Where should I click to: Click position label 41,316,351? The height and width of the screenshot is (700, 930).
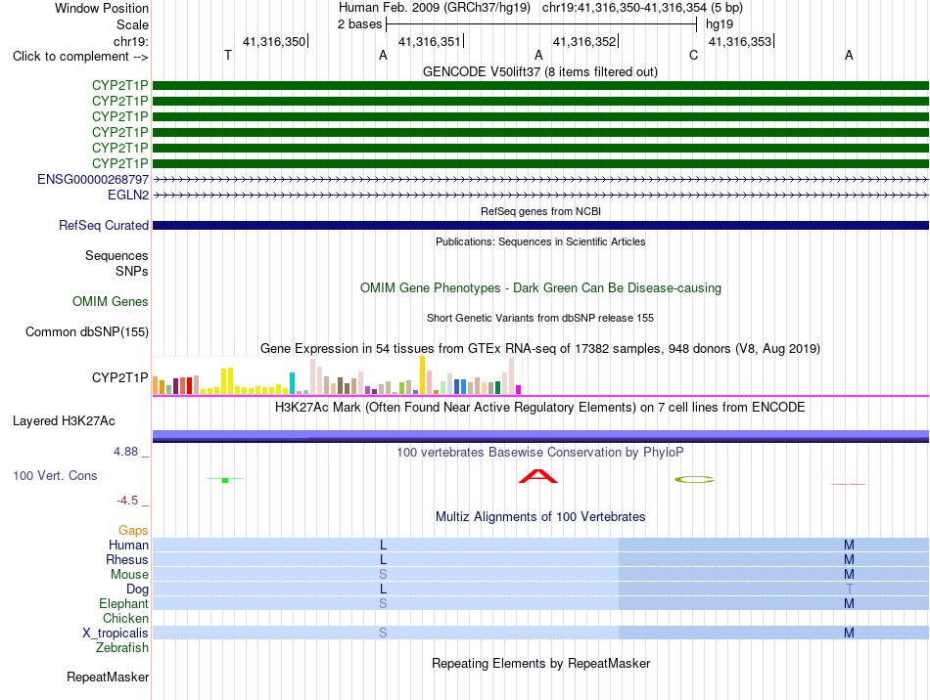(430, 41)
